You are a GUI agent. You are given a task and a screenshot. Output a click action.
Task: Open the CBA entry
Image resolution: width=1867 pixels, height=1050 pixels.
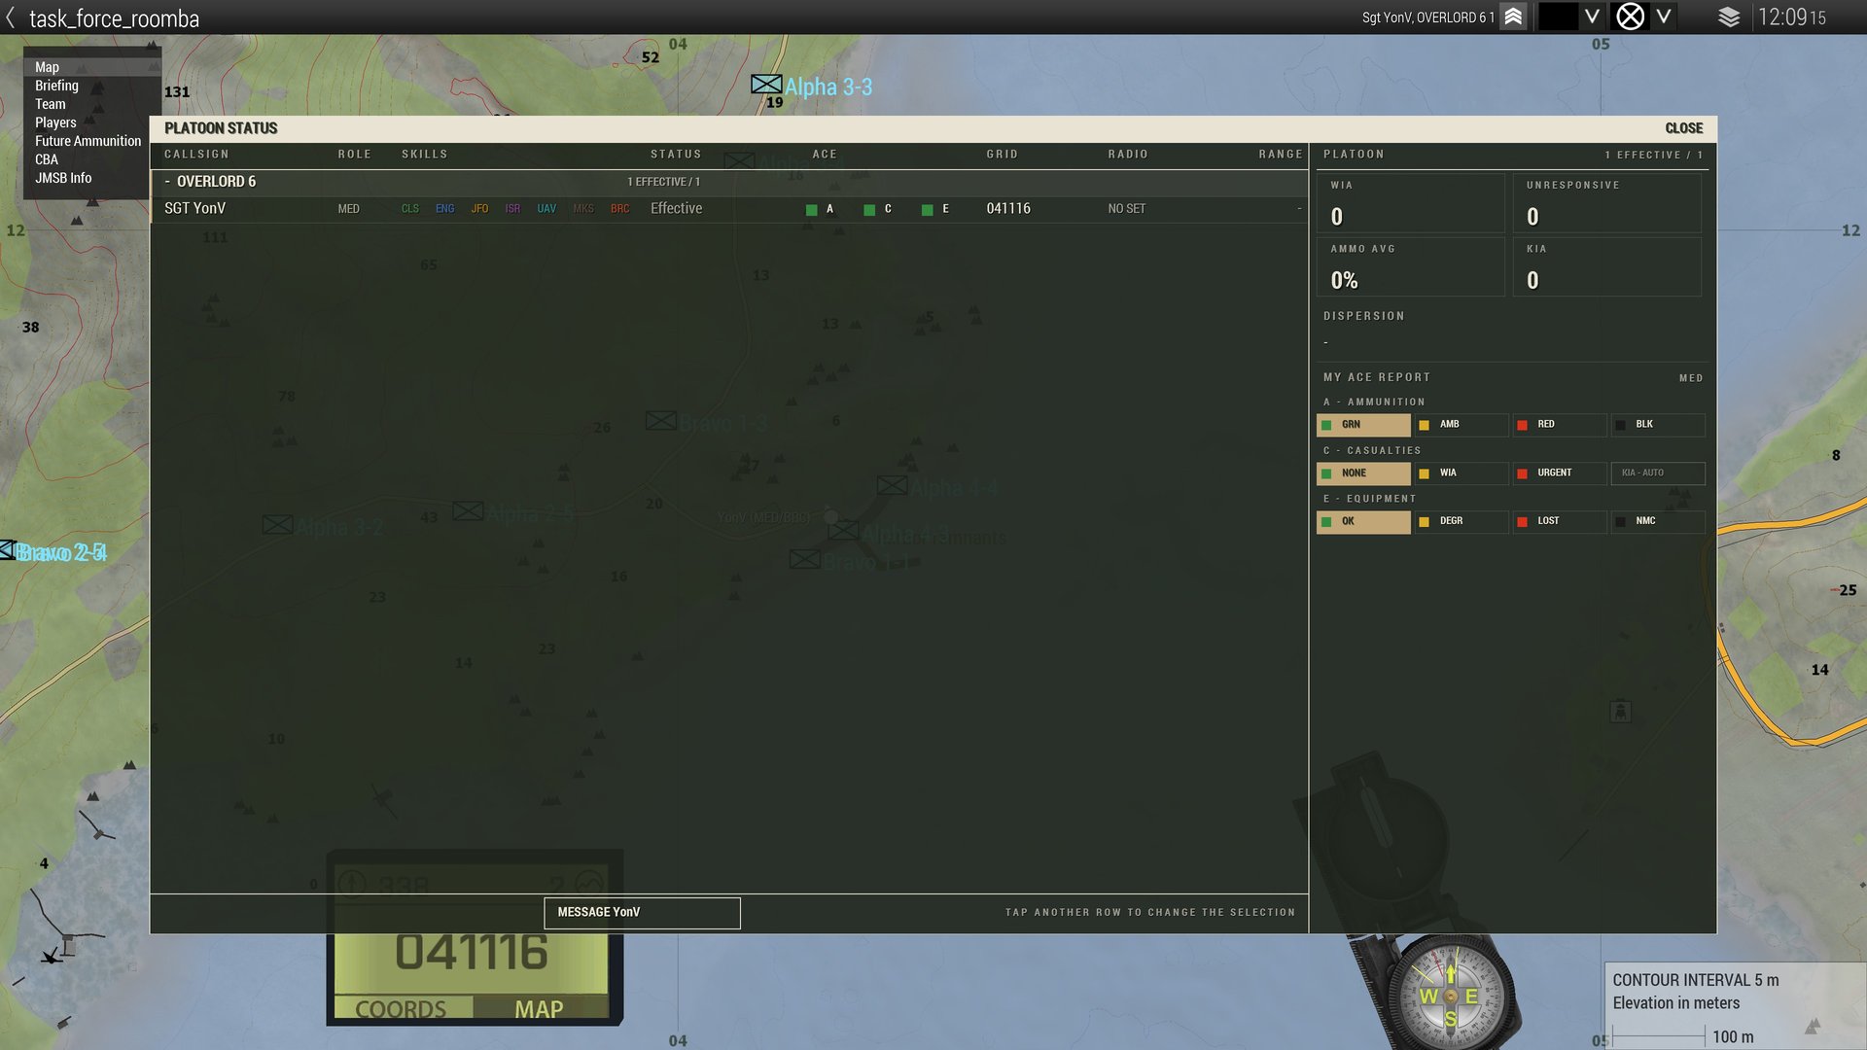(x=47, y=159)
